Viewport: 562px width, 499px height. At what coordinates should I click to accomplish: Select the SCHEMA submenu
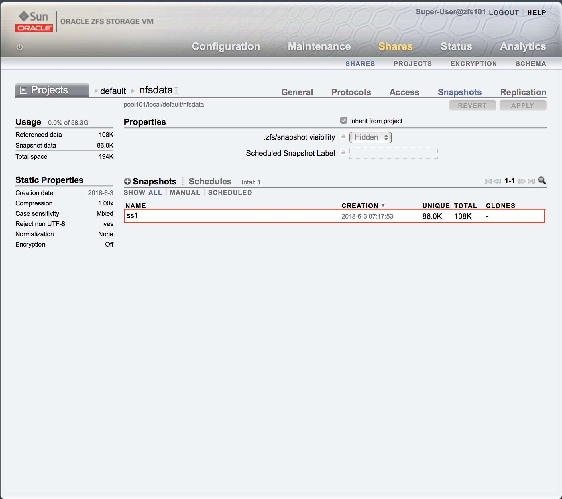click(530, 64)
